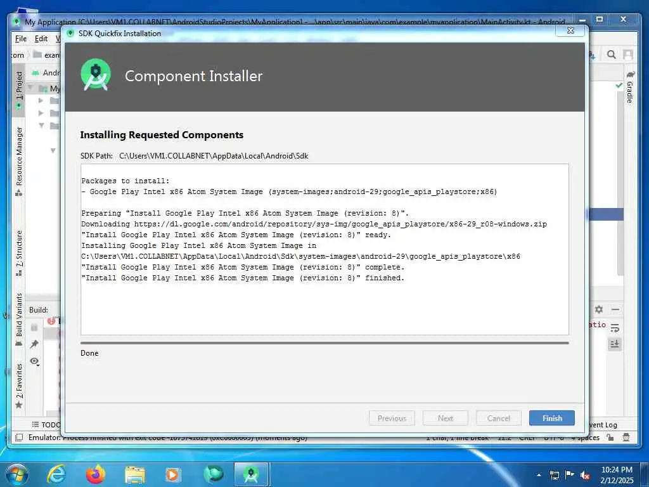The height and width of the screenshot is (487, 649).
Task: Open the TODO tool window tab
Action: click(x=46, y=424)
